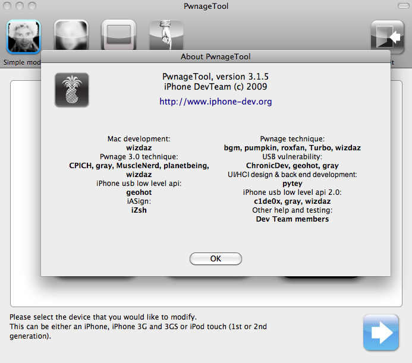Click OK to dismiss About dialog
The image size is (412, 363).
(216, 258)
